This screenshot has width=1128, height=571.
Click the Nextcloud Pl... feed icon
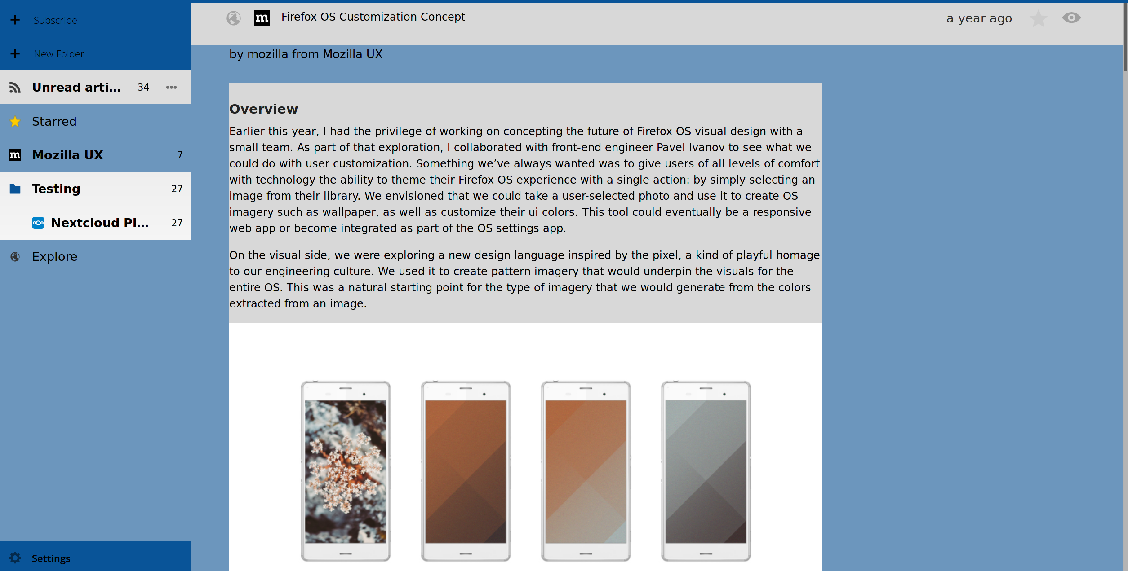pos(39,223)
